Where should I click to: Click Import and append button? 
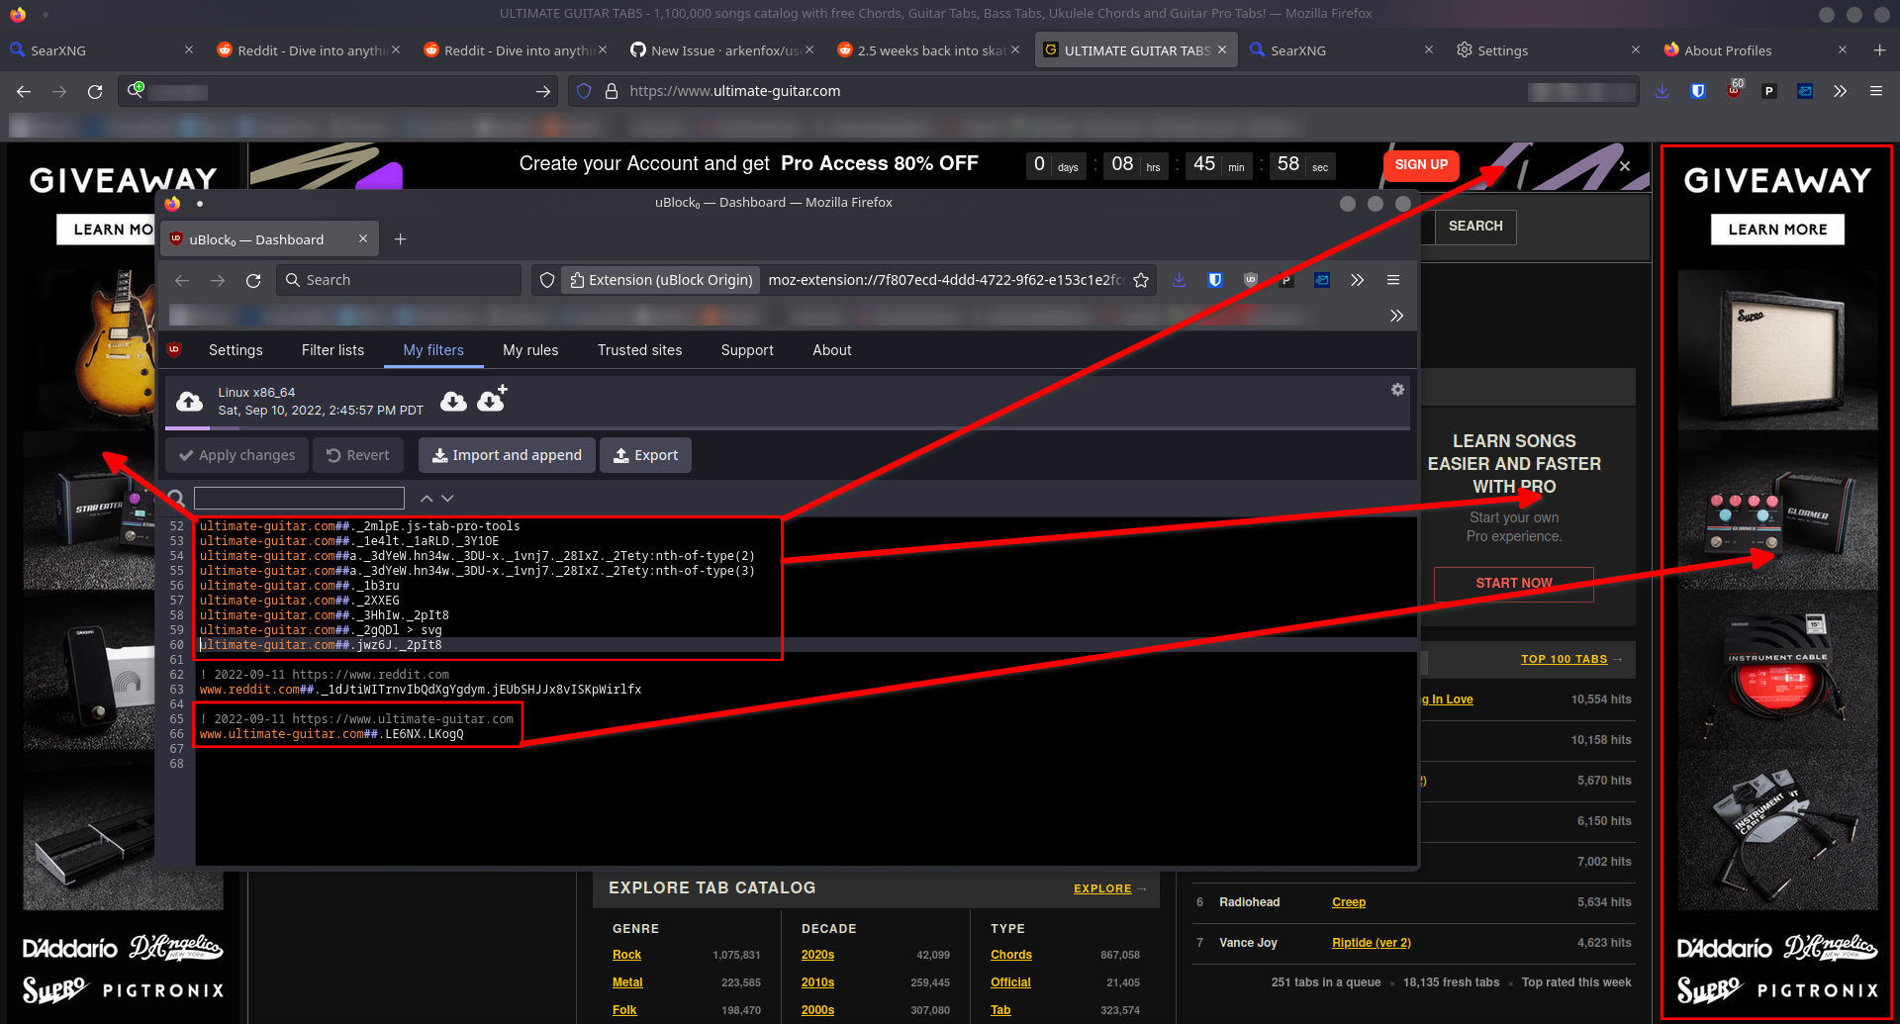pyautogui.click(x=507, y=455)
